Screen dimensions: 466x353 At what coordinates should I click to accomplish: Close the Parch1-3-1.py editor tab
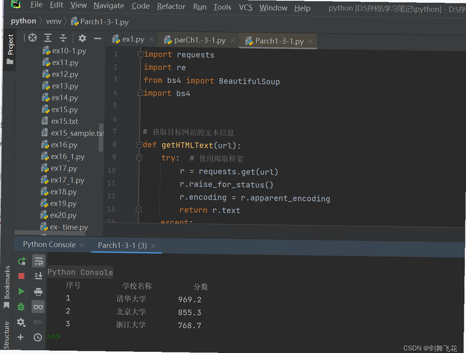[x=310, y=41]
